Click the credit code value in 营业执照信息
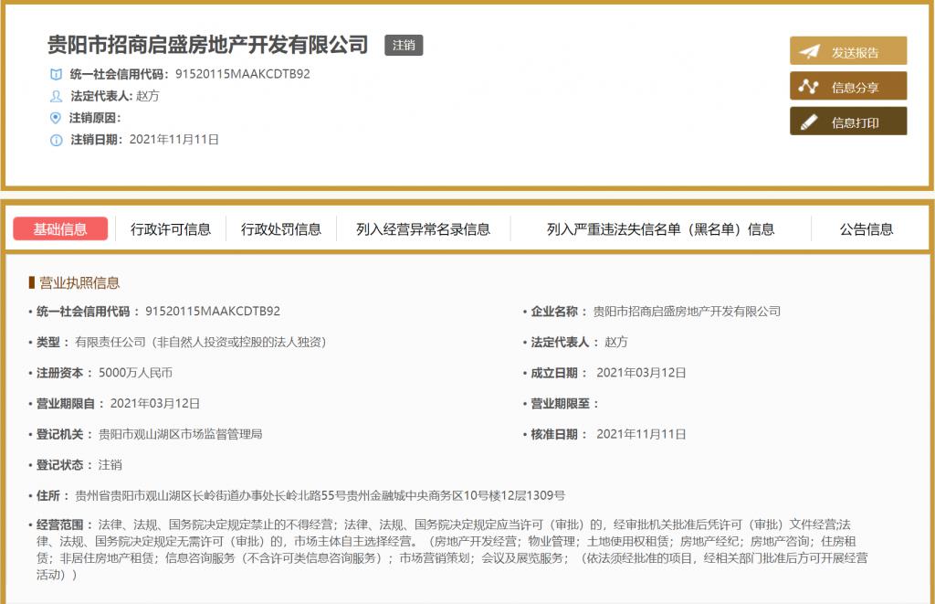This screenshot has height=604, width=935. tap(213, 311)
